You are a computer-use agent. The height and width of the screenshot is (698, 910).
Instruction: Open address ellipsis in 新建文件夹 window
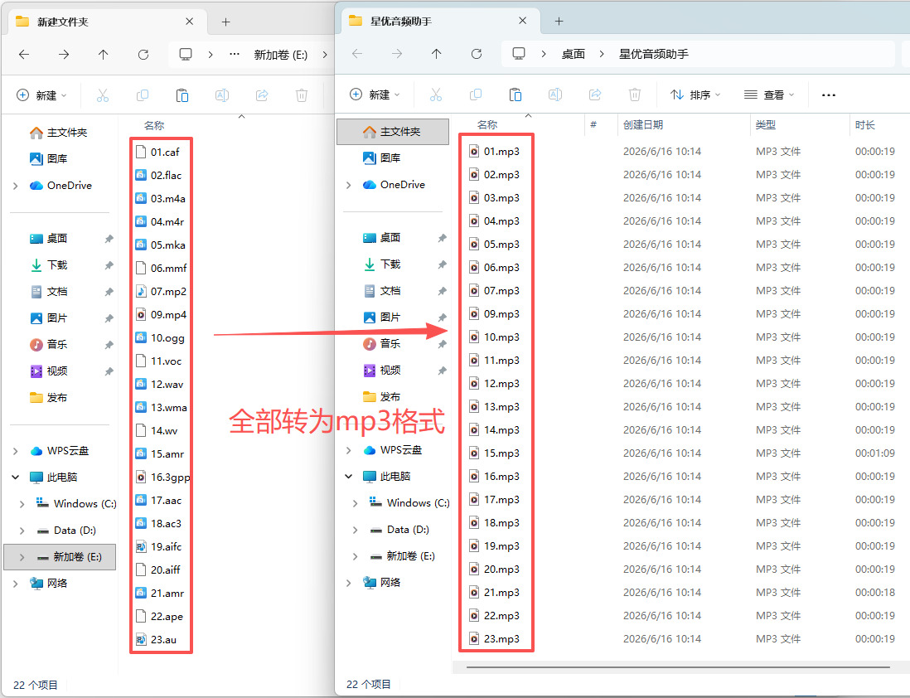(235, 55)
